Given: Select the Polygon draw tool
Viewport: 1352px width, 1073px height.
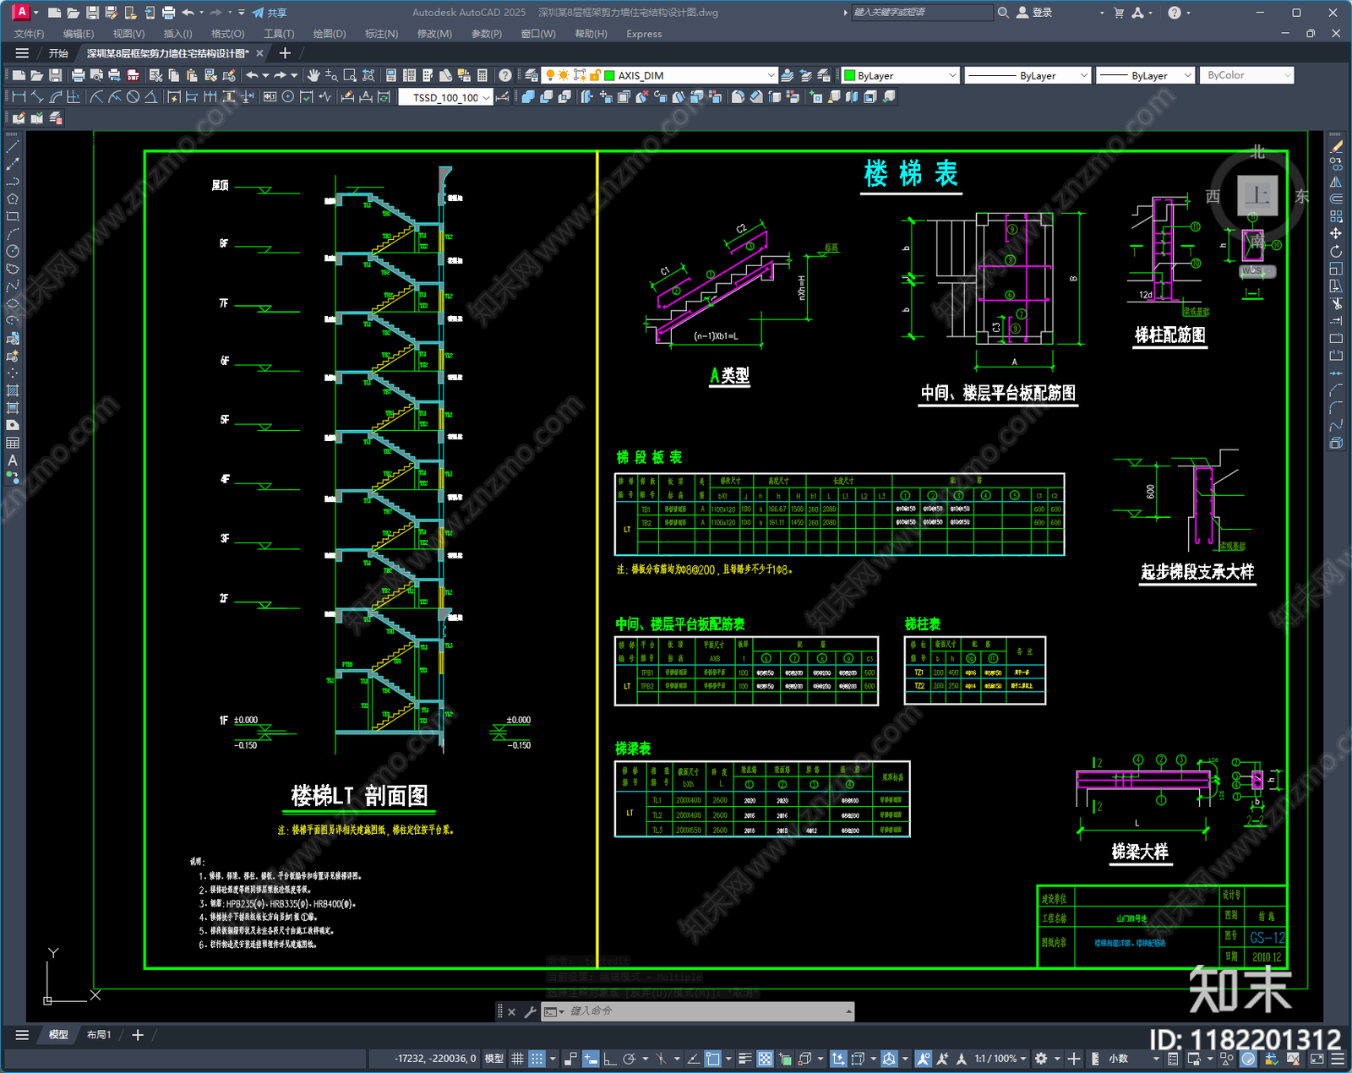Looking at the screenshot, I should coord(13,199).
